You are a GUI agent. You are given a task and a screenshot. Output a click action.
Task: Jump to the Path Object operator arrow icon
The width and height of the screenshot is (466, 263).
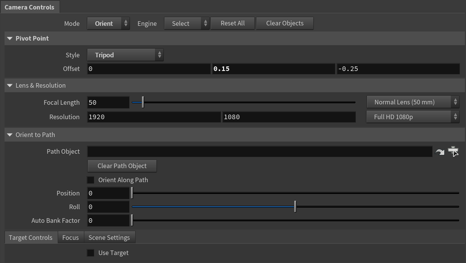click(440, 152)
